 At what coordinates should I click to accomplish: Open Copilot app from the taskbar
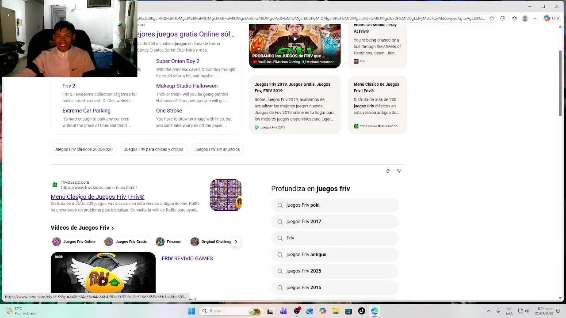(x=323, y=311)
